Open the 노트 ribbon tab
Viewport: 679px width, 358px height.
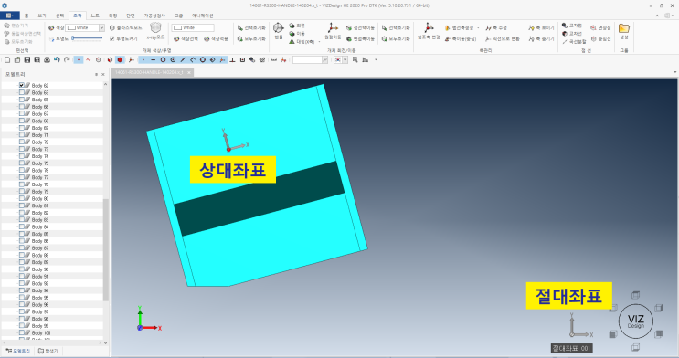point(95,16)
